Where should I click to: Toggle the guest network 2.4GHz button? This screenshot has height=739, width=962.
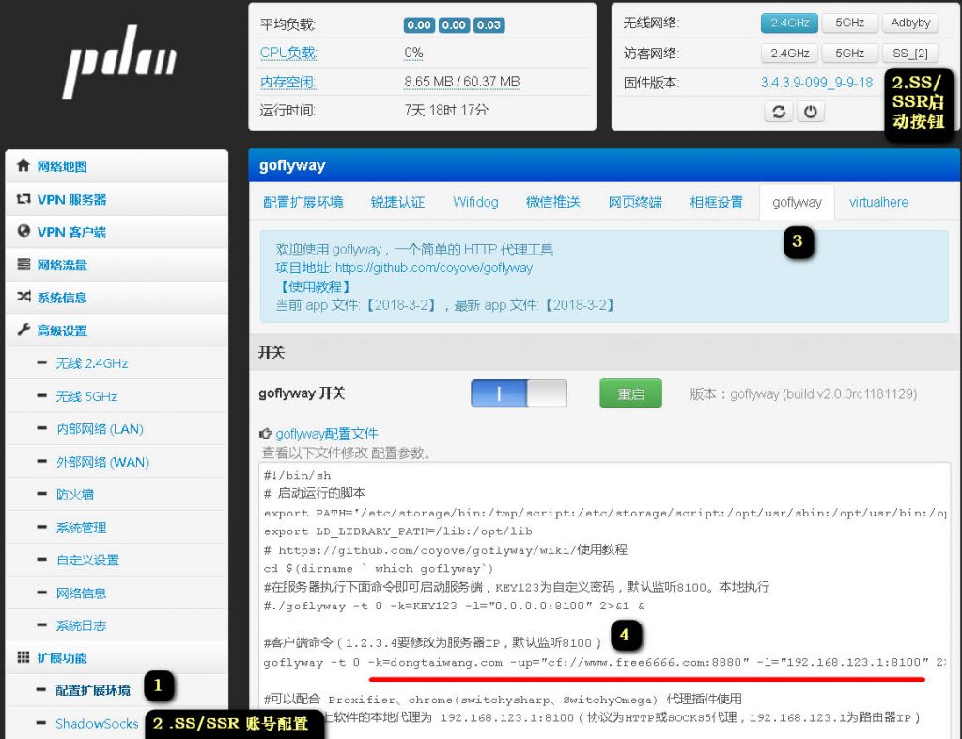pyautogui.click(x=789, y=54)
